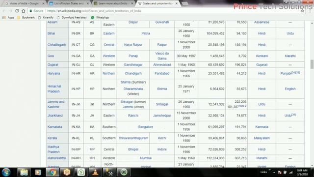Open the Madhya Pradesh link
This screenshot has height=177, width=314.
(x=53, y=149)
